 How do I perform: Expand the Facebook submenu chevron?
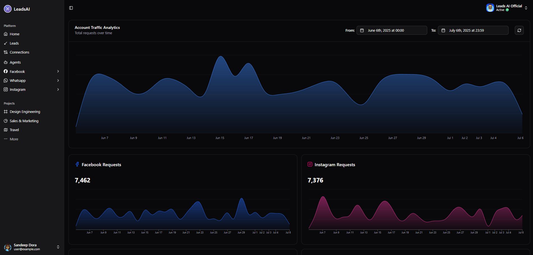(x=58, y=71)
